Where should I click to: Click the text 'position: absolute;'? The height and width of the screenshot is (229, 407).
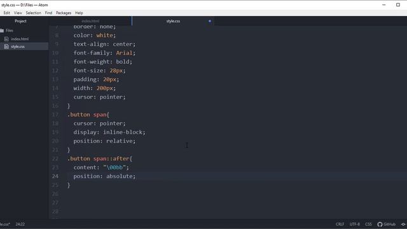104,176
